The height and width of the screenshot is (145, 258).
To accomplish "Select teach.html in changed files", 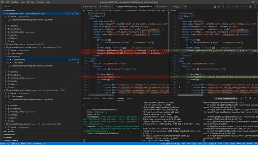I will coord(19,63).
